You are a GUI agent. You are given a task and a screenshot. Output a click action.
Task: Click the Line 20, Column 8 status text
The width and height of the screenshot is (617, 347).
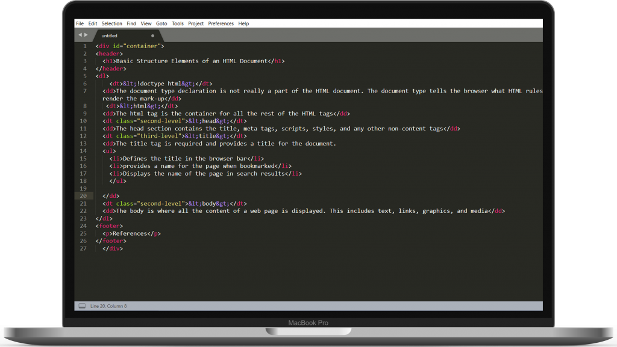pos(108,306)
